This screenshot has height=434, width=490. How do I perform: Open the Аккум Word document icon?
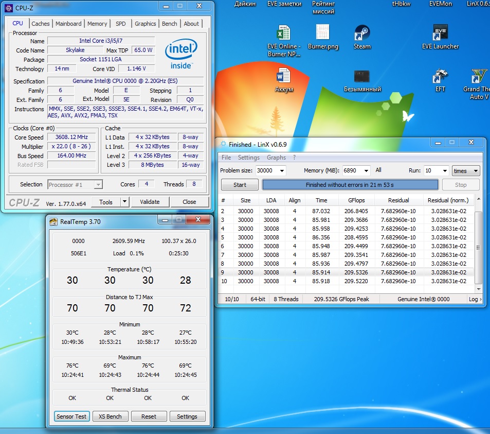[x=284, y=77]
